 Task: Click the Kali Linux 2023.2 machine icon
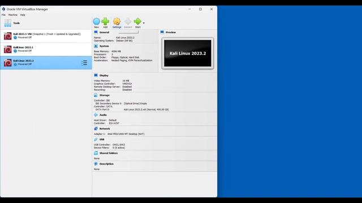coord(7,63)
